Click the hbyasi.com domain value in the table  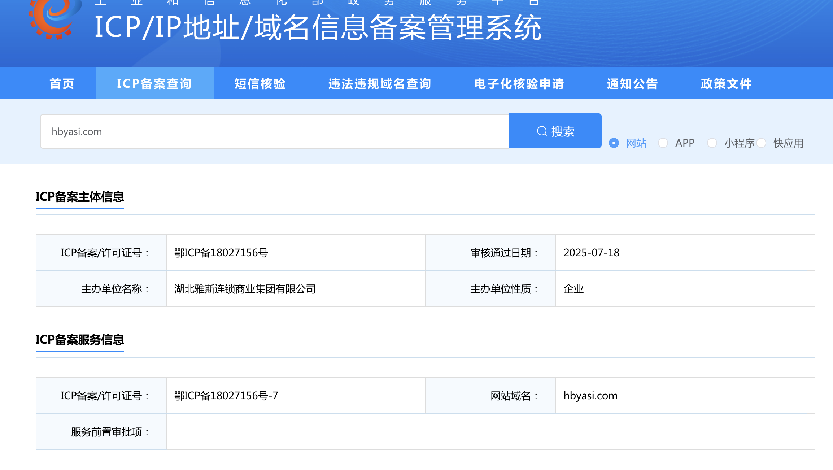[x=590, y=396]
